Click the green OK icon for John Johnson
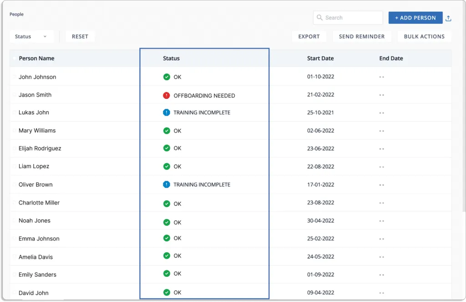Screen dimensions: 466x302 (x=167, y=77)
